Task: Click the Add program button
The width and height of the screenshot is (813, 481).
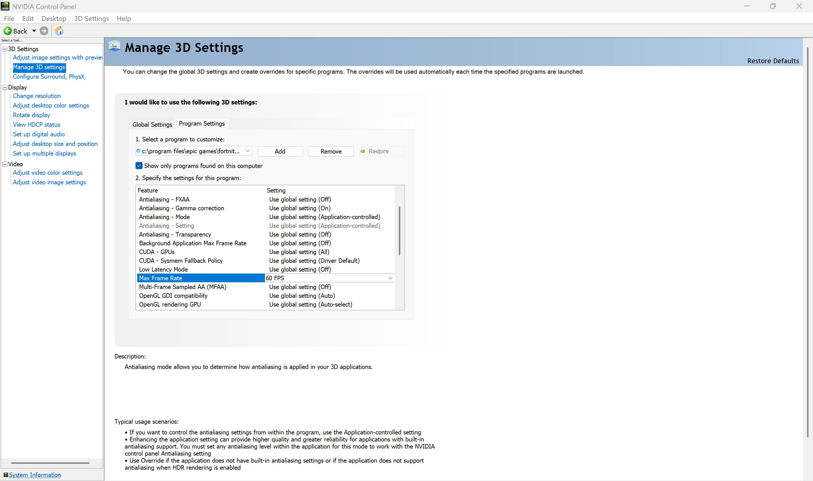Action: click(280, 151)
